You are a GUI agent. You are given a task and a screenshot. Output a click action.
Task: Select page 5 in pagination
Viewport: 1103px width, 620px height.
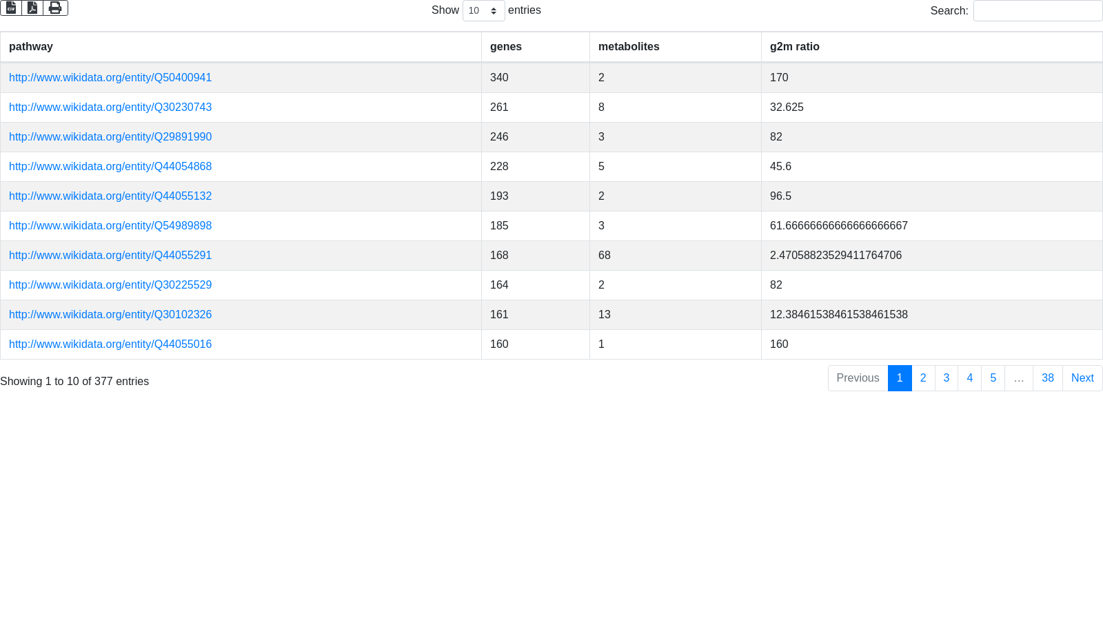[x=993, y=378]
